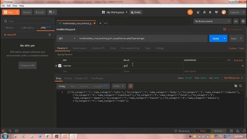Open the Word taskbar icon
This screenshot has height=139, width=247.
[40, 136]
